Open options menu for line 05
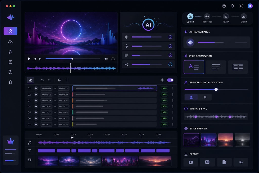The width and height of the screenshot is (259, 173). [173, 112]
